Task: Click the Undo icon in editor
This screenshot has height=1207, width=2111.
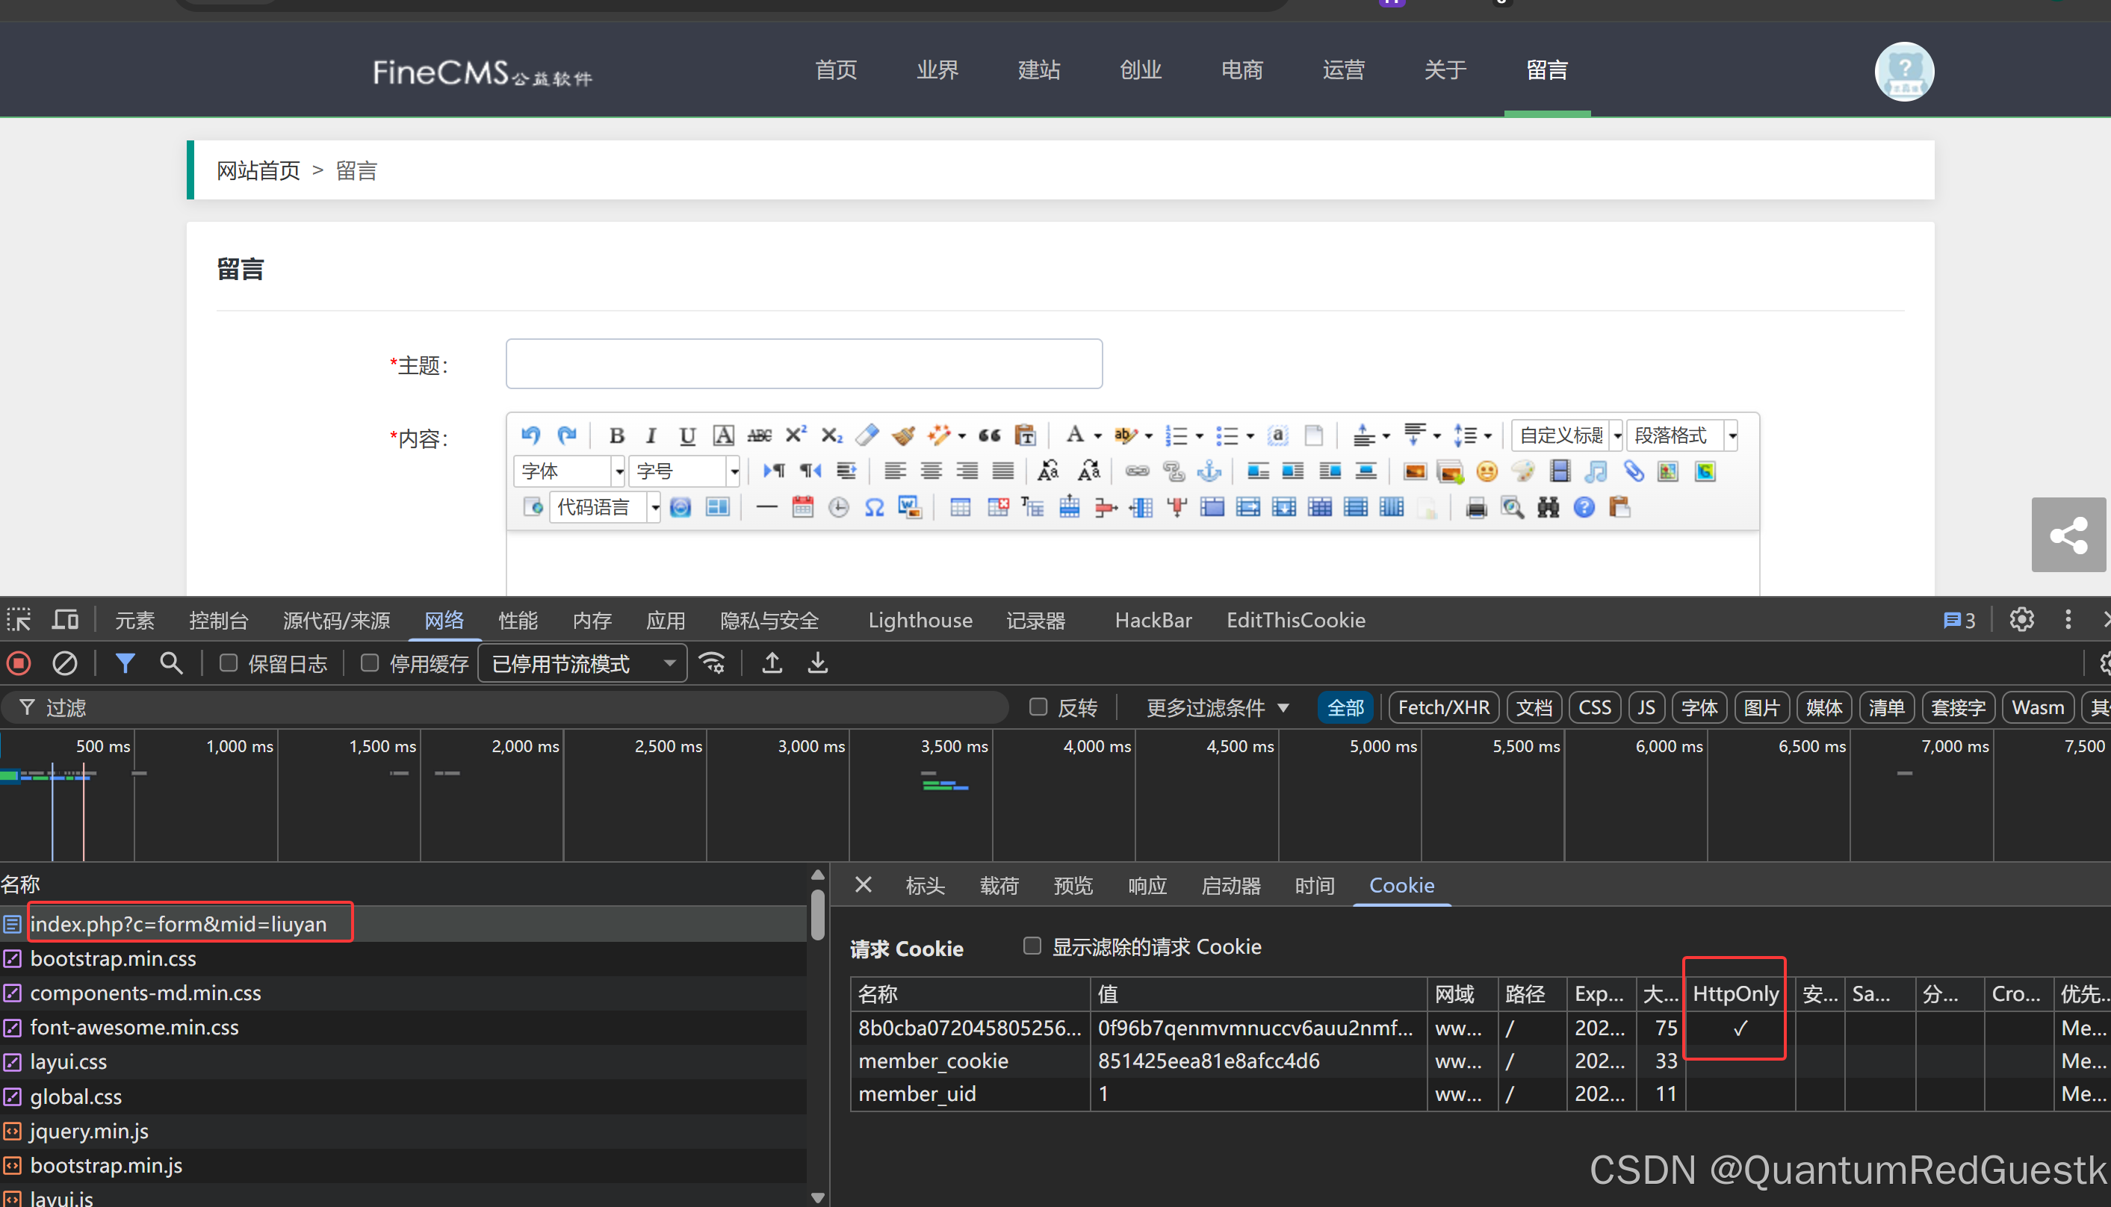Action: coord(530,435)
